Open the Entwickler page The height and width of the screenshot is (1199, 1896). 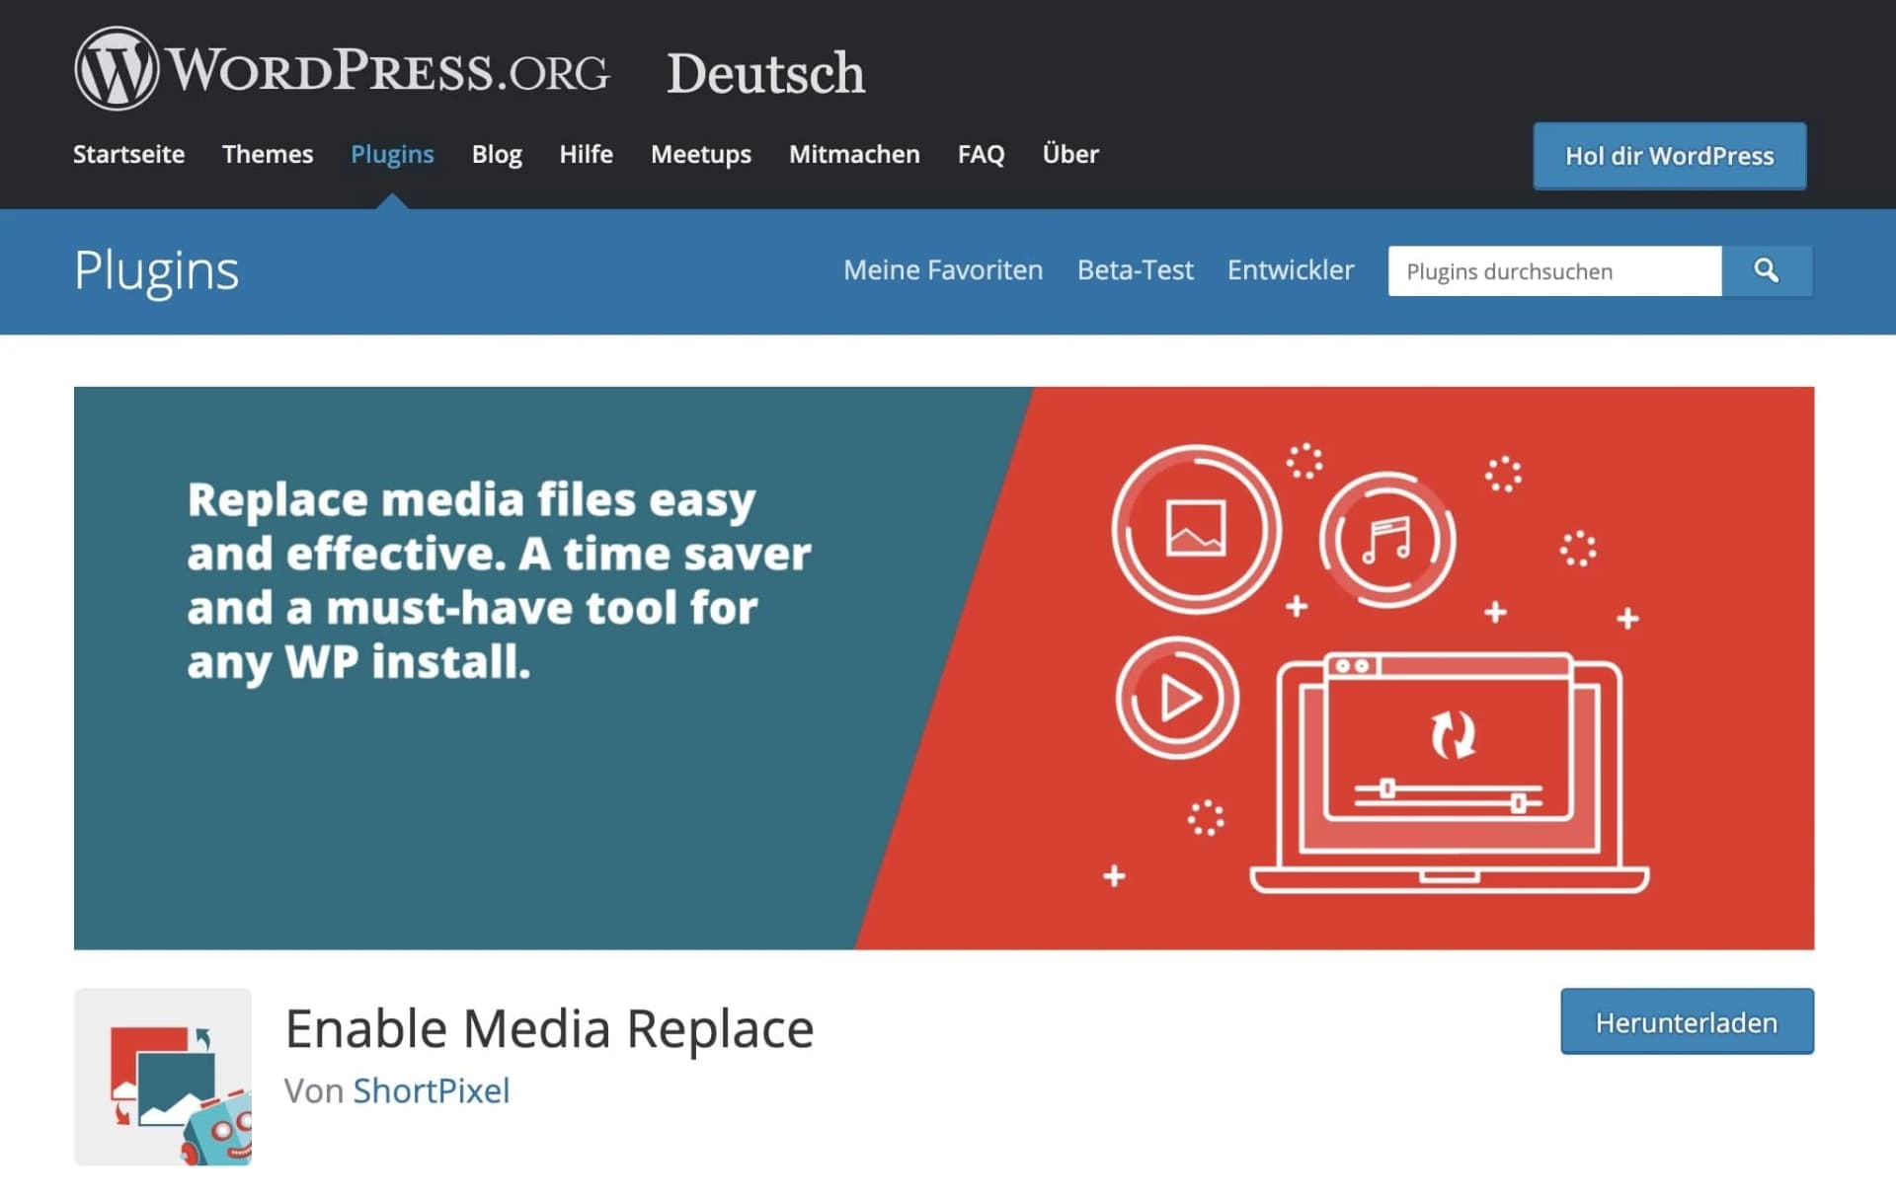1291,270
